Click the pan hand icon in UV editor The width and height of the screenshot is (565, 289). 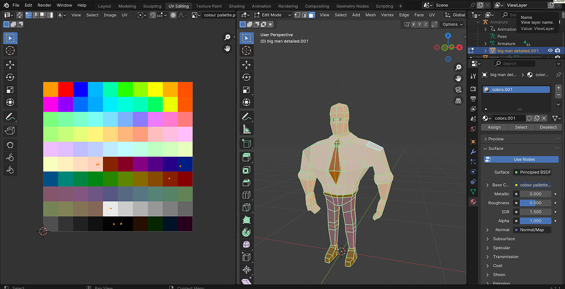pyautogui.click(x=227, y=49)
